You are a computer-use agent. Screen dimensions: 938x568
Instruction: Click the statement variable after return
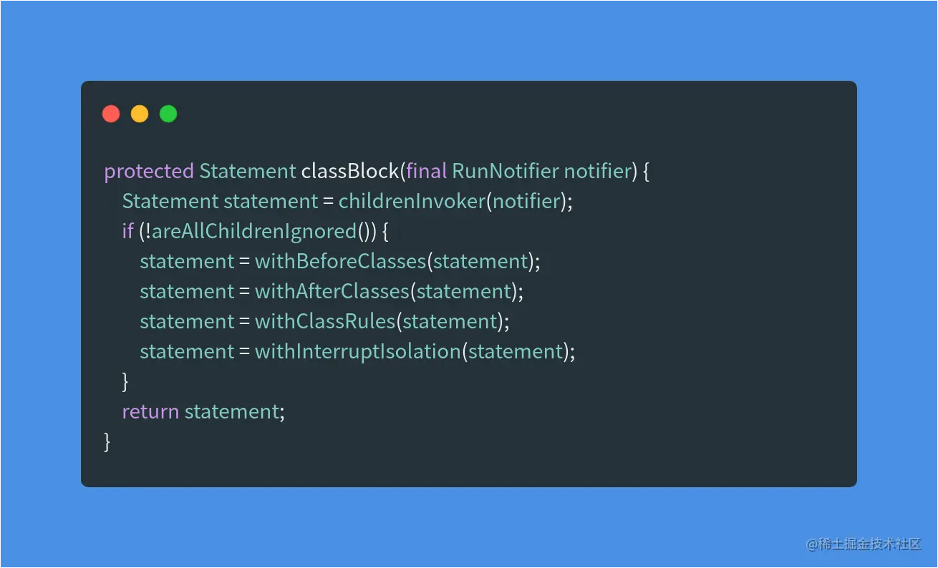[232, 412]
